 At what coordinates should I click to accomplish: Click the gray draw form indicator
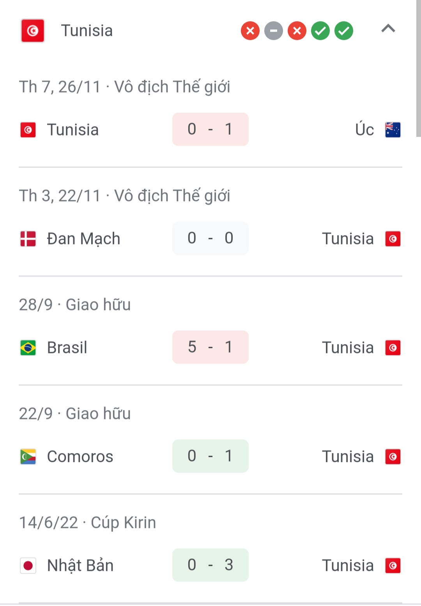[x=274, y=31]
